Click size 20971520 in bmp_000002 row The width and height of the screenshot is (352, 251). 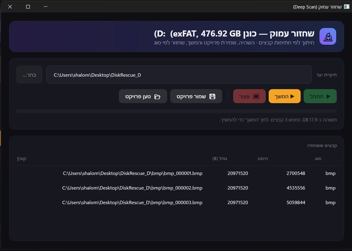tap(238, 188)
